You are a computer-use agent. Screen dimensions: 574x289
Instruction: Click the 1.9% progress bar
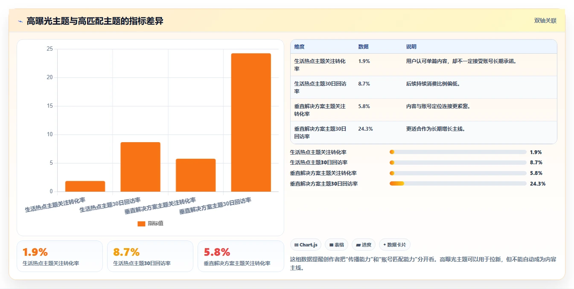tap(458, 152)
